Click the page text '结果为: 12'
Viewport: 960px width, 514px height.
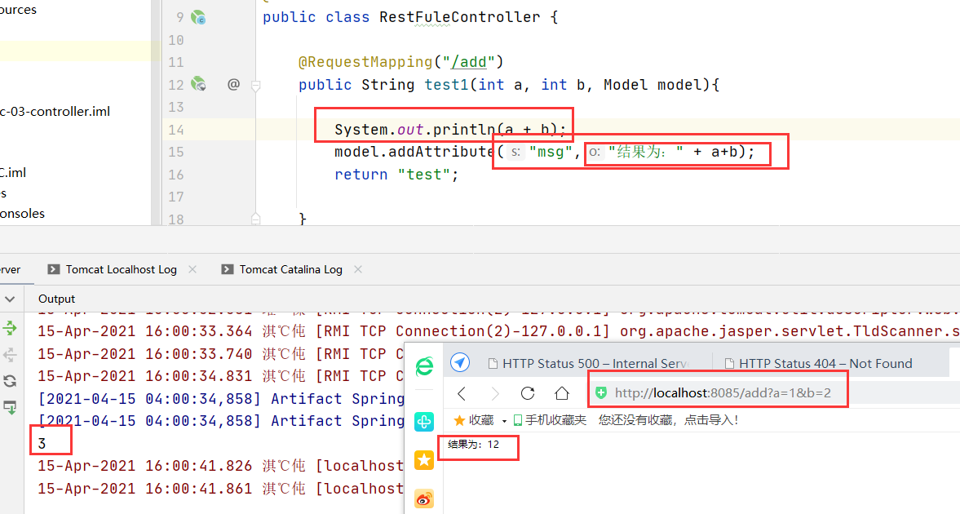473,445
